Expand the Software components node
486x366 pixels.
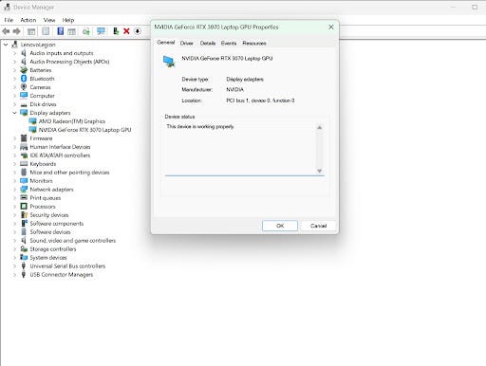pos(14,224)
